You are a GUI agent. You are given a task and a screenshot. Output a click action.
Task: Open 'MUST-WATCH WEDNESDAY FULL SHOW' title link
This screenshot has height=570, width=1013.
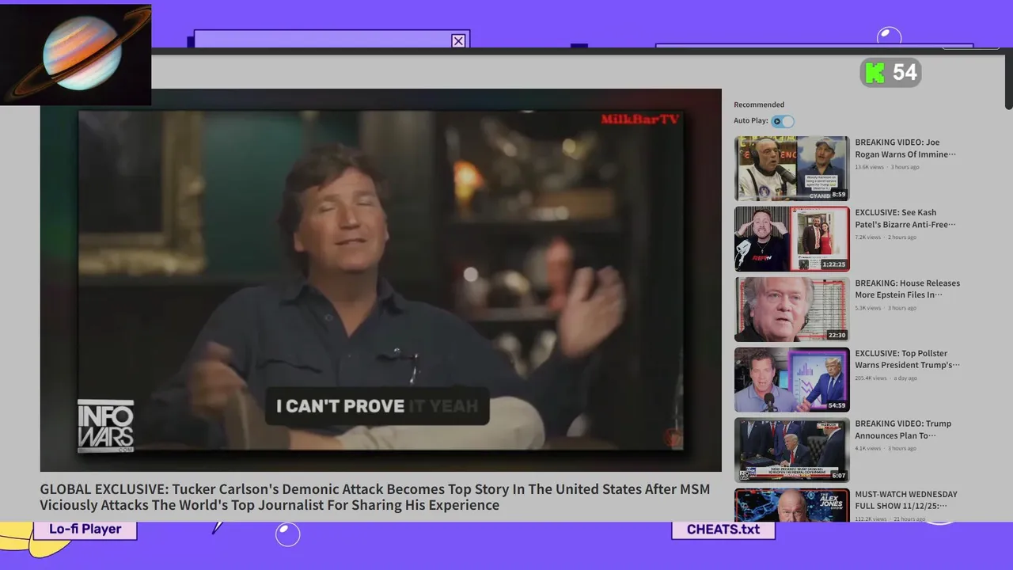[906, 500]
